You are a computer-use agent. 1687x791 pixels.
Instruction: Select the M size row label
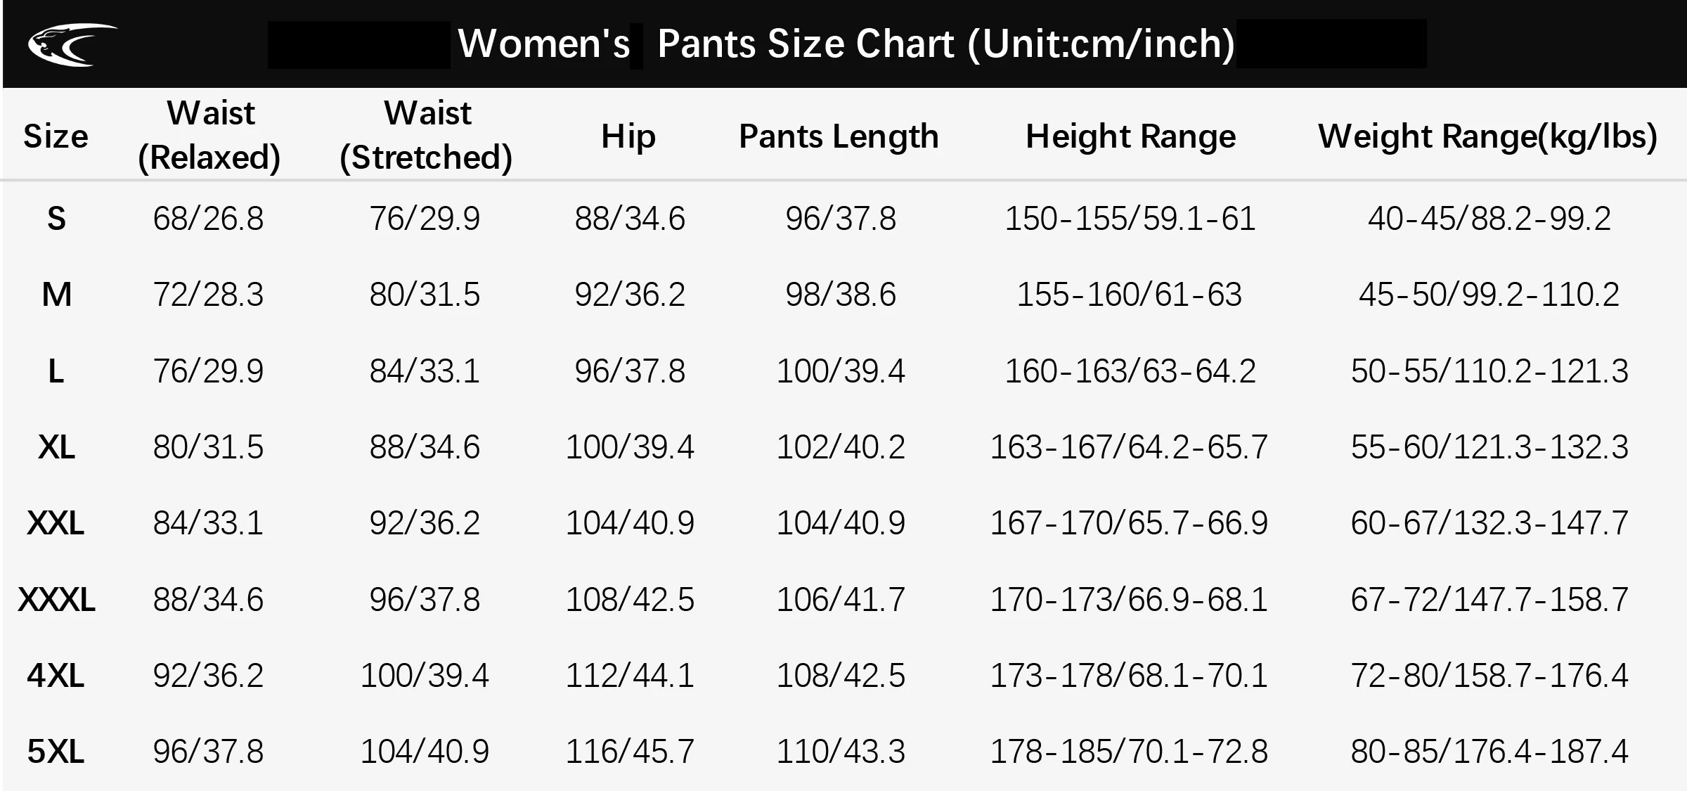click(56, 295)
